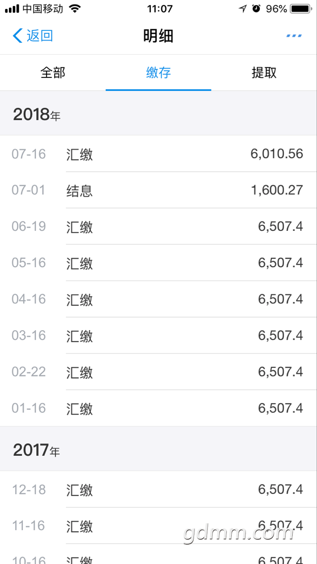
Task: Tap the alarm clock status icon
Action: (x=256, y=8)
